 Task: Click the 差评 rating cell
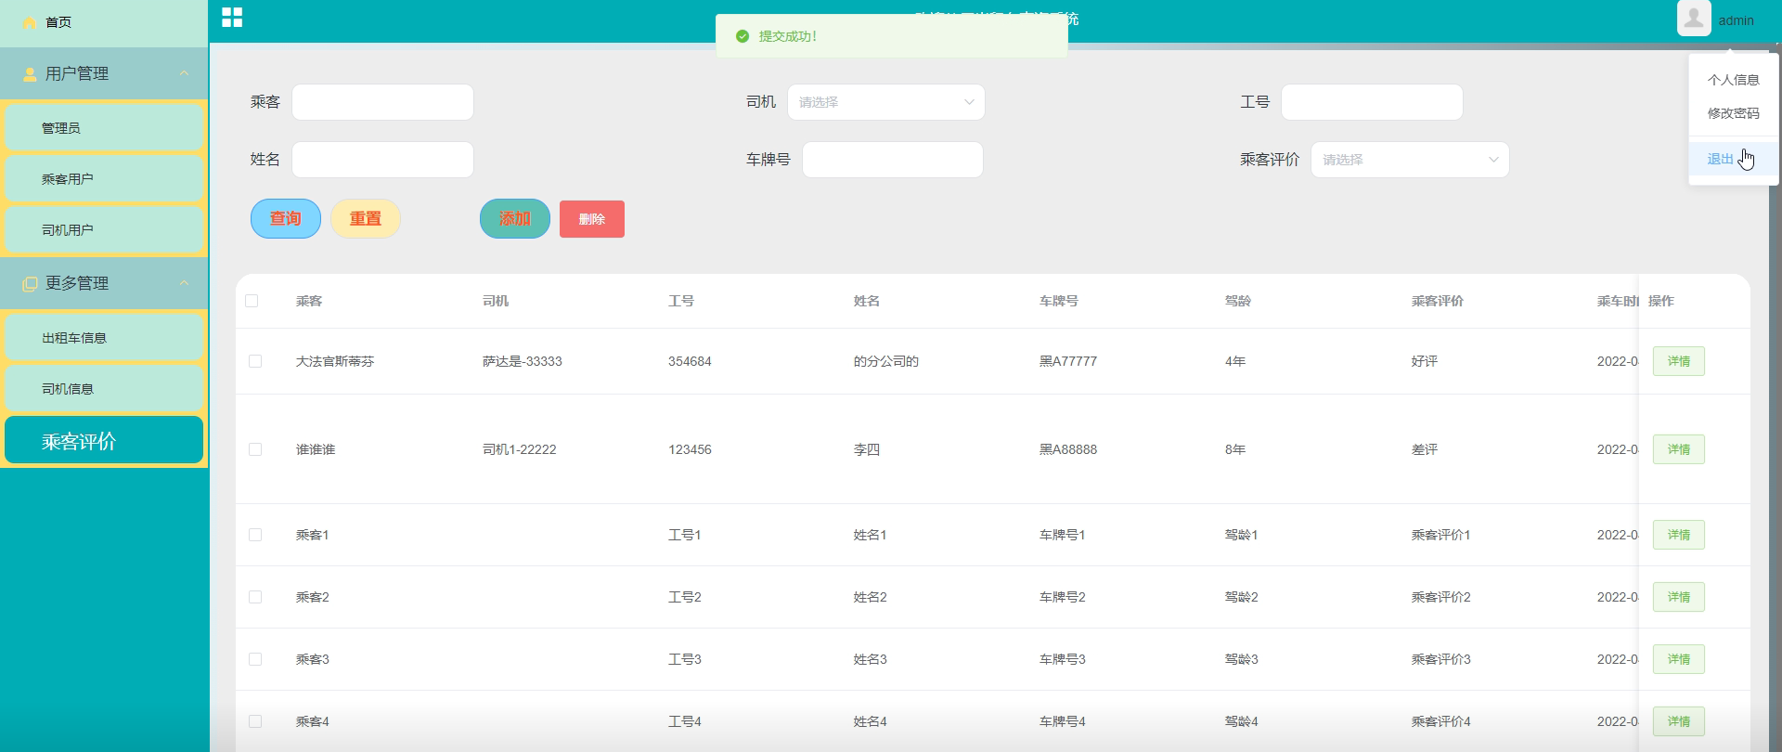[x=1425, y=449]
